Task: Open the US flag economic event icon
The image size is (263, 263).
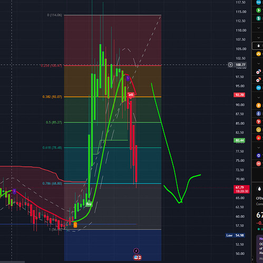Action: 138,257
